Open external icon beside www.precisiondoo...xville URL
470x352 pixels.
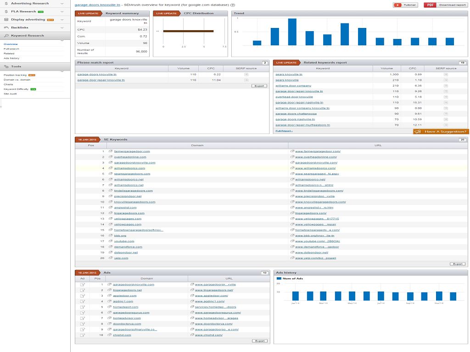coord(292,196)
